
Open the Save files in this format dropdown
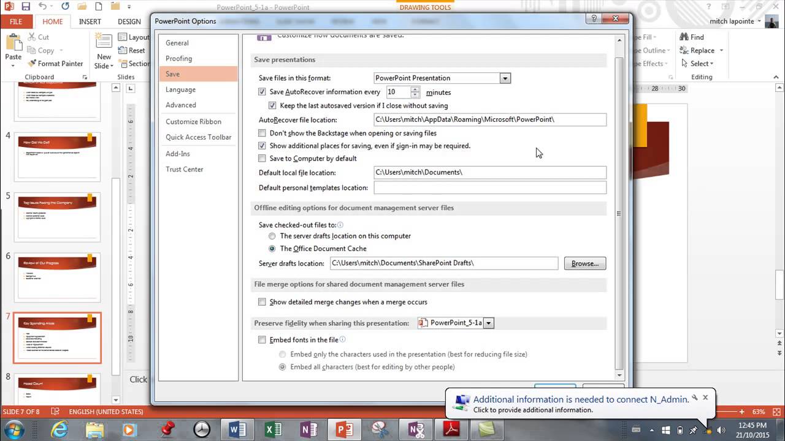click(505, 78)
